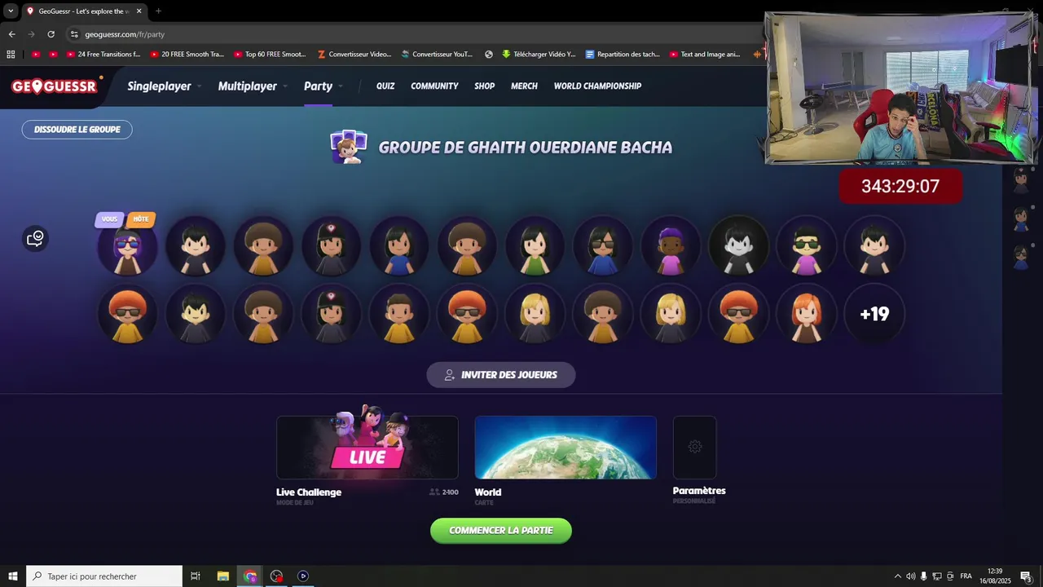The image size is (1043, 587).
Task: Click the first YouTube bookmark icon
Action: [36, 55]
